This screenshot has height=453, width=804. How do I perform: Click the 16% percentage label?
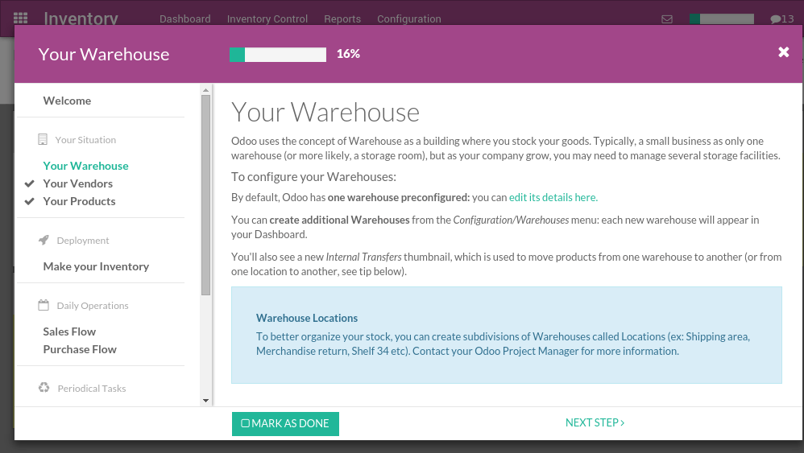point(348,54)
